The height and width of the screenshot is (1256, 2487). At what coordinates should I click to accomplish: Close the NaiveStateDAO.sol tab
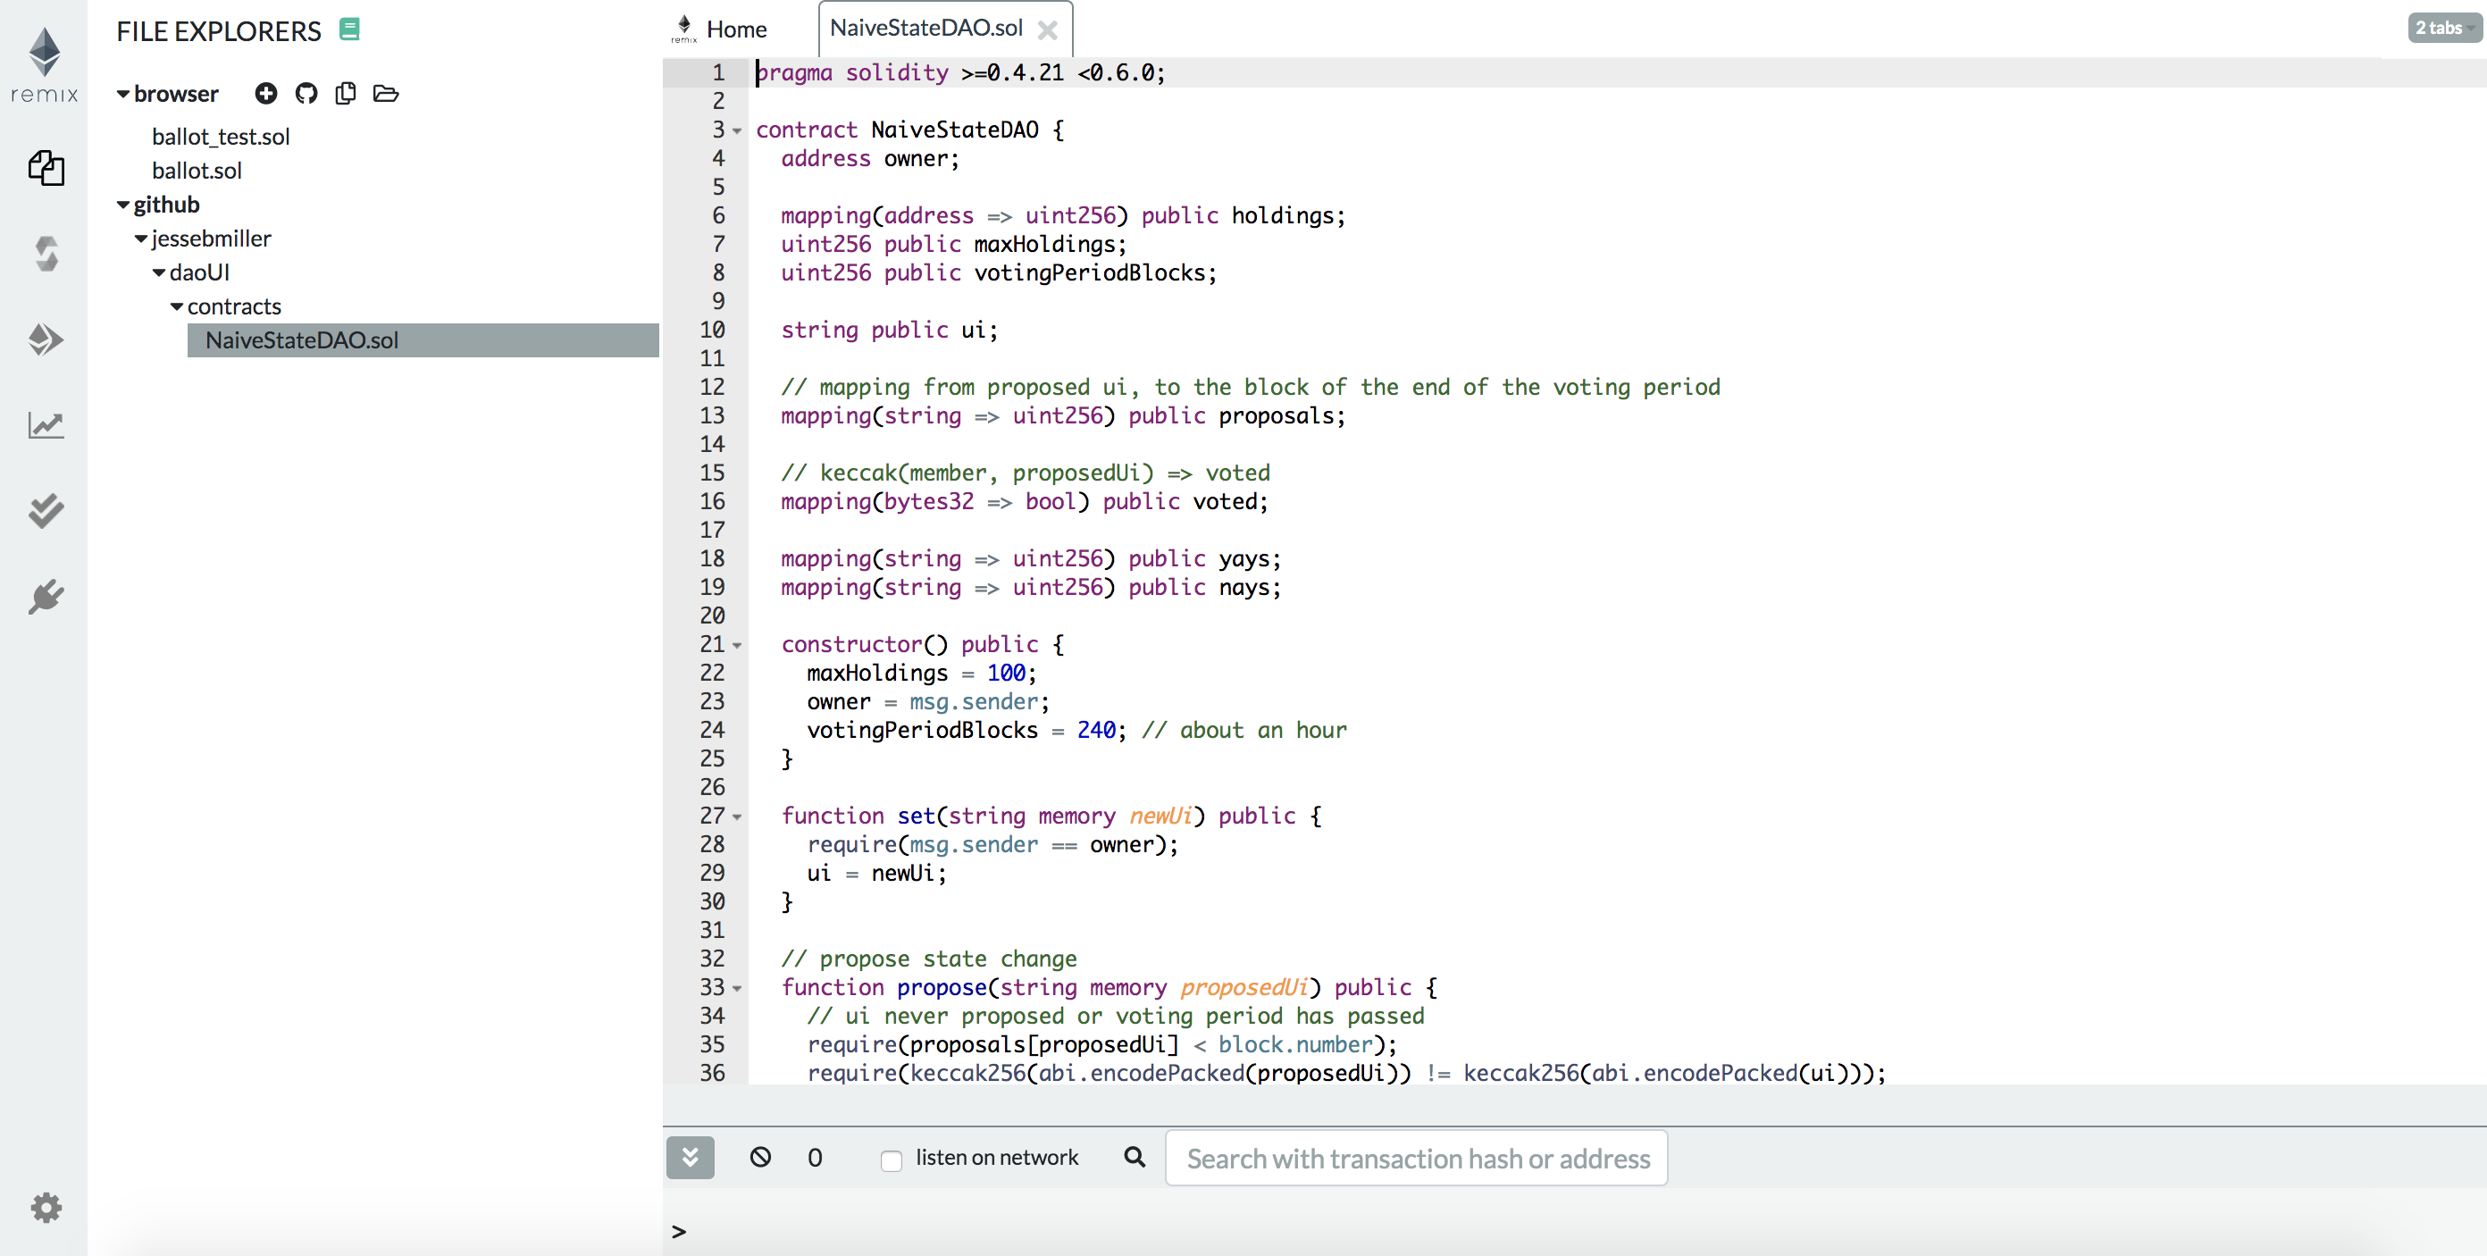[1047, 30]
